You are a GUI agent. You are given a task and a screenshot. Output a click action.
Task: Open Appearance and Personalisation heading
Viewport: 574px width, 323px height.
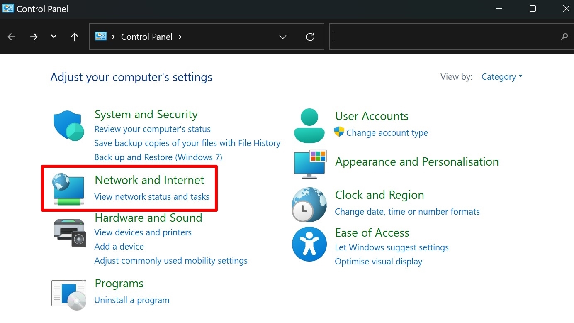417,162
